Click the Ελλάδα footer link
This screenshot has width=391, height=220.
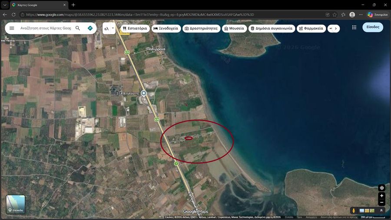pyautogui.click(x=289, y=217)
